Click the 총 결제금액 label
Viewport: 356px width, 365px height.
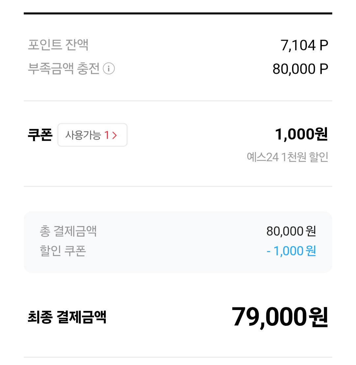click(x=68, y=231)
